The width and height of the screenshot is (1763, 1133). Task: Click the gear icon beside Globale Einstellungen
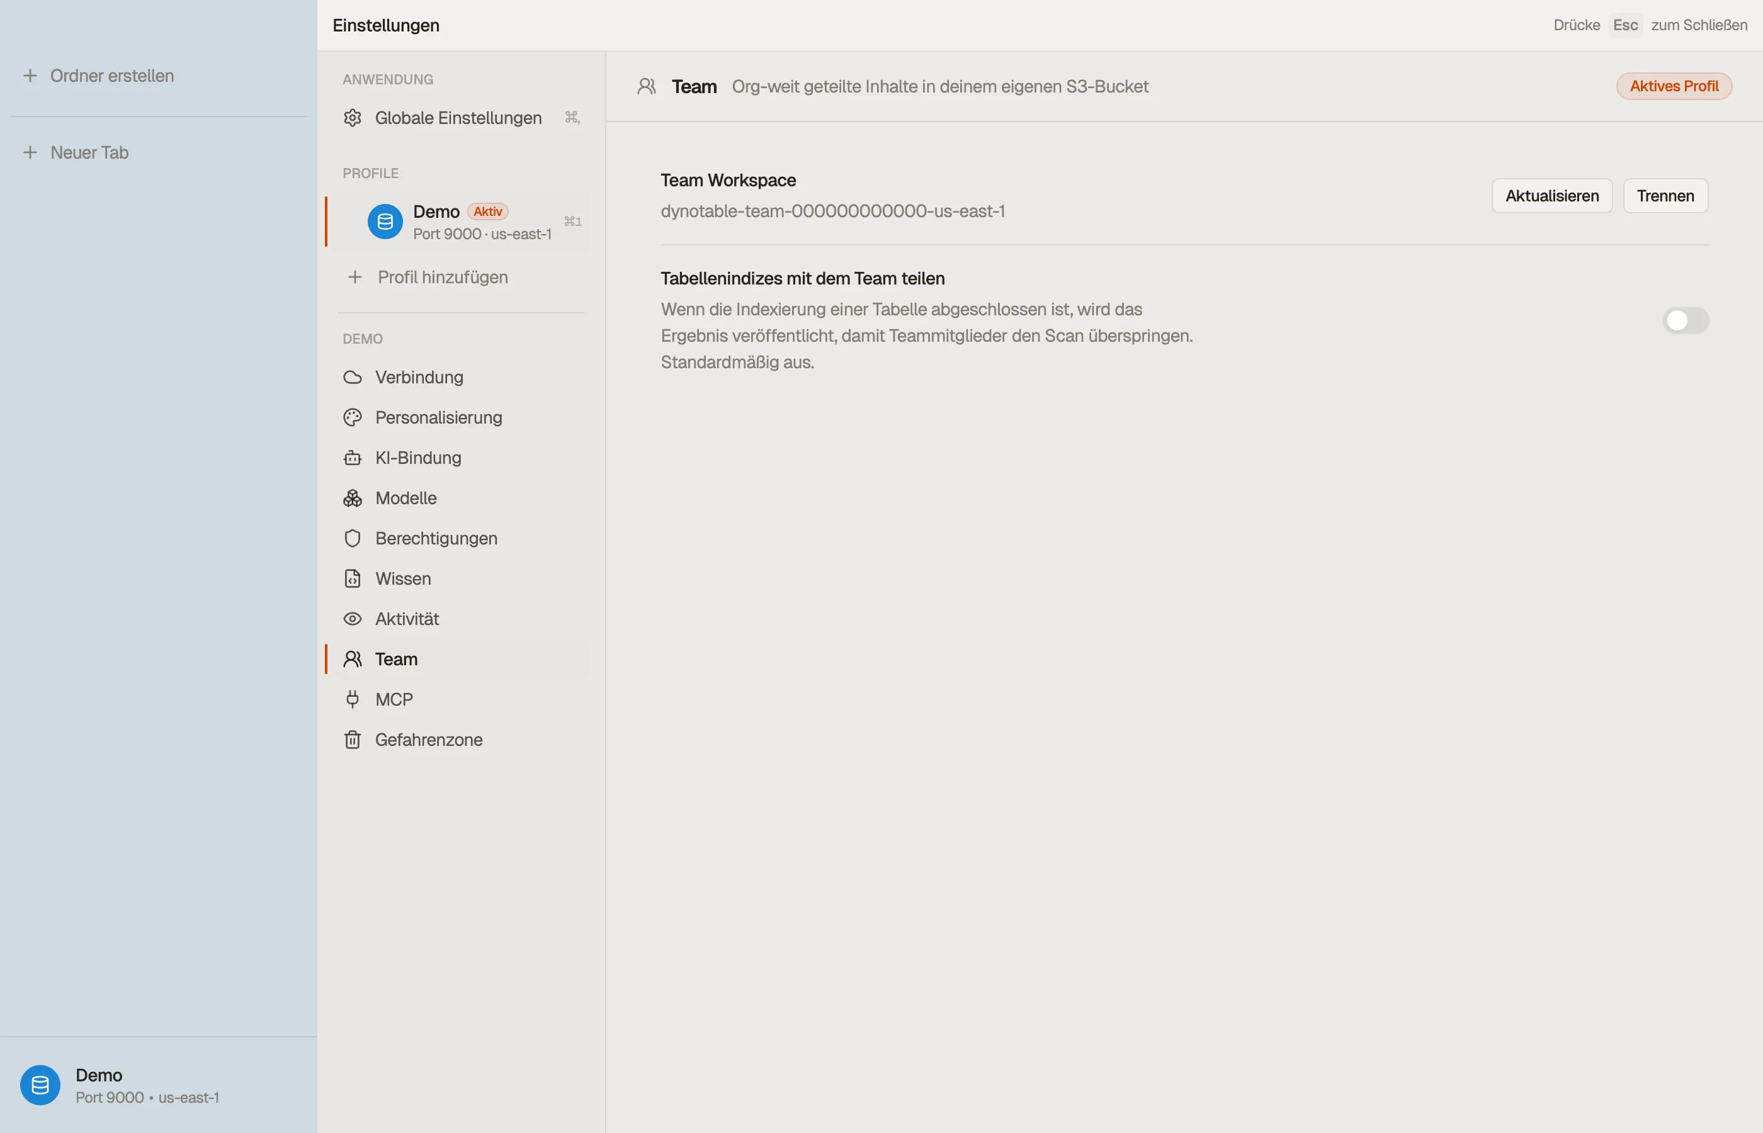click(353, 118)
